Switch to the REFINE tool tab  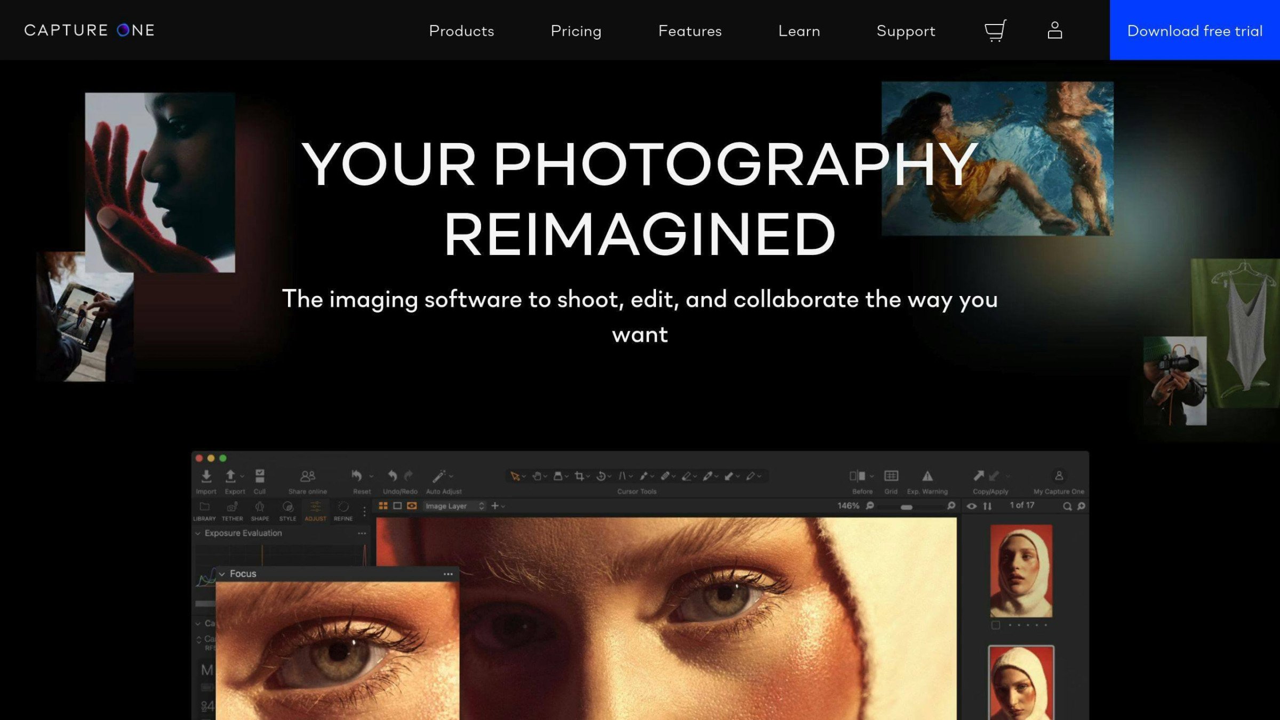click(x=343, y=511)
